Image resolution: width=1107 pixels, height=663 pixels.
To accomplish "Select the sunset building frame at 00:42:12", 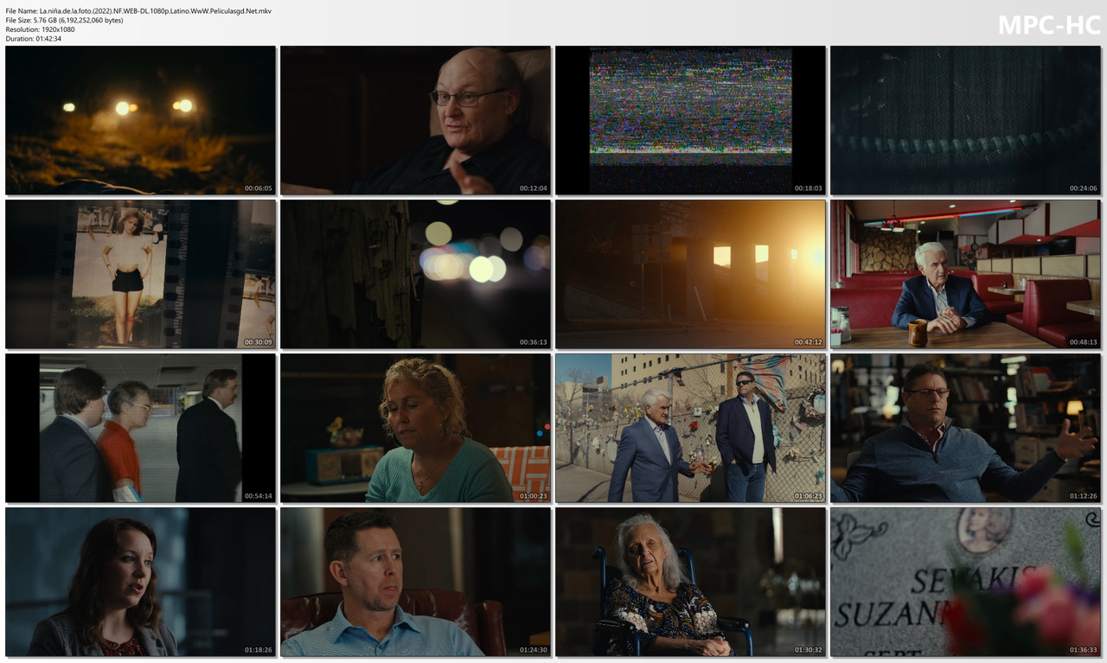I will pyautogui.click(x=690, y=274).
